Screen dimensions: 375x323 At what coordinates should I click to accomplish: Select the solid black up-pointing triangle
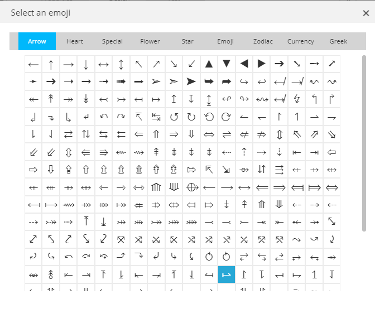pos(209,64)
